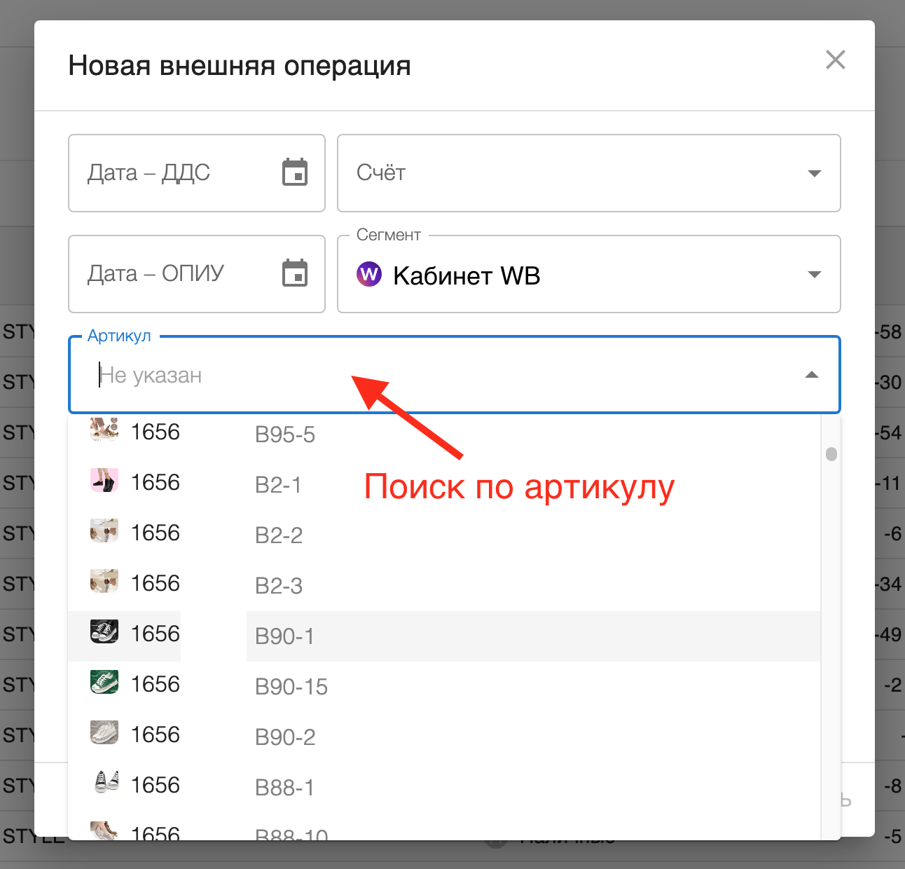The width and height of the screenshot is (905, 869).
Task: Click the green sneaker thumbnail for B90-15
Action: click(x=104, y=682)
